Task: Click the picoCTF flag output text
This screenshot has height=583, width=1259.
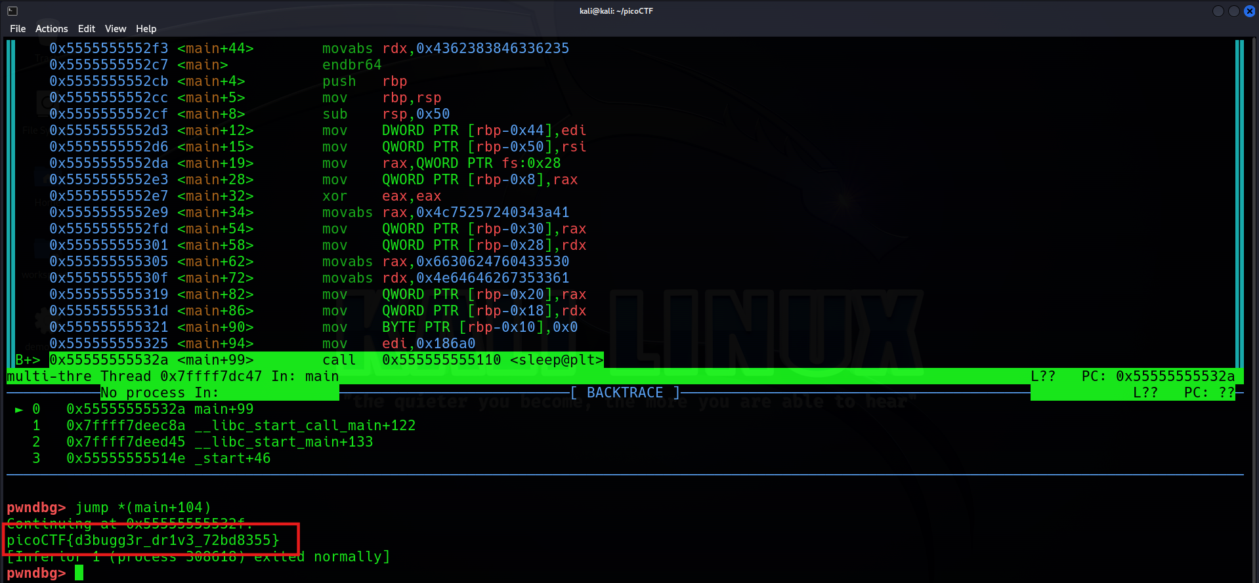Action: tap(143, 540)
